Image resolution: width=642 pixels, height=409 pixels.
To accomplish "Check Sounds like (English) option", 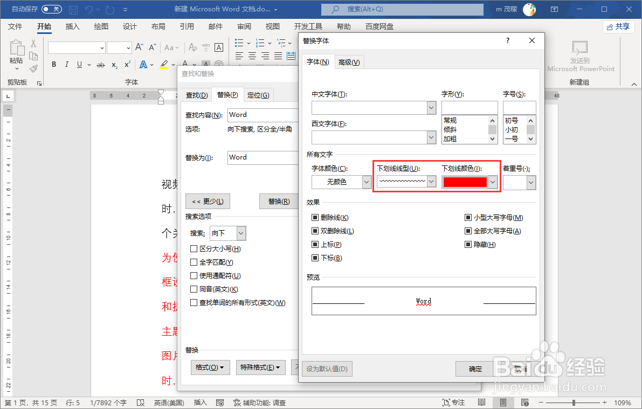I will 194,289.
